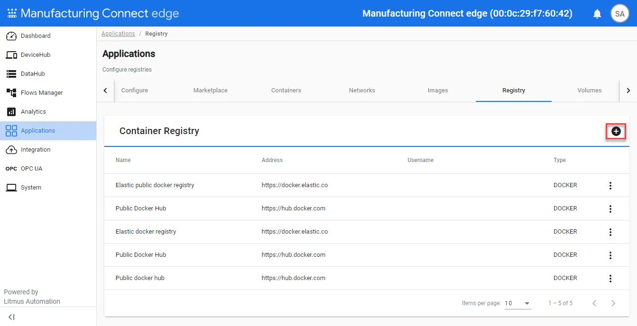Click the Type column header
The height and width of the screenshot is (326, 637).
pyautogui.click(x=560, y=160)
